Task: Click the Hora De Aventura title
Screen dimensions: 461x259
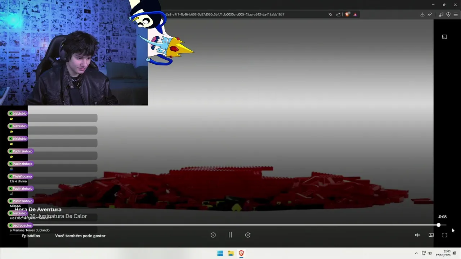Action: (x=38, y=209)
